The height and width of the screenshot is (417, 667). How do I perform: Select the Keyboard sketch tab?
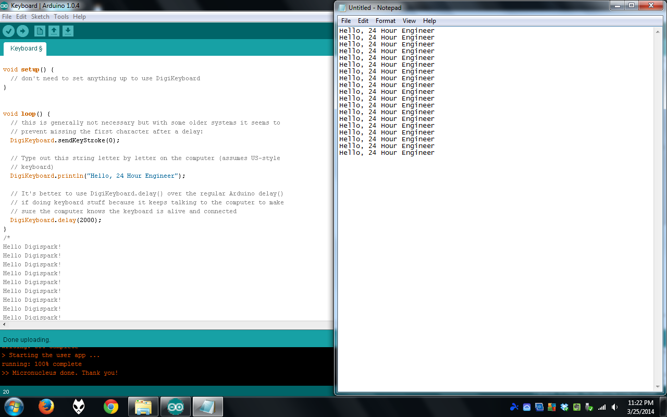[26, 48]
